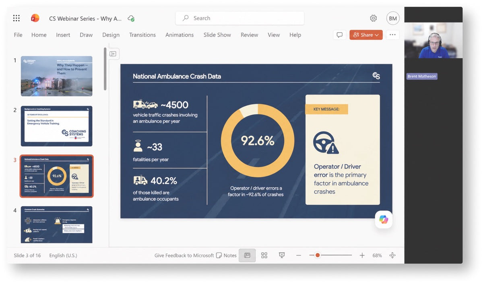Screen dimensions: 483x284
Task: Switch to Slide Sorter grid view
Action: pyautogui.click(x=264, y=255)
